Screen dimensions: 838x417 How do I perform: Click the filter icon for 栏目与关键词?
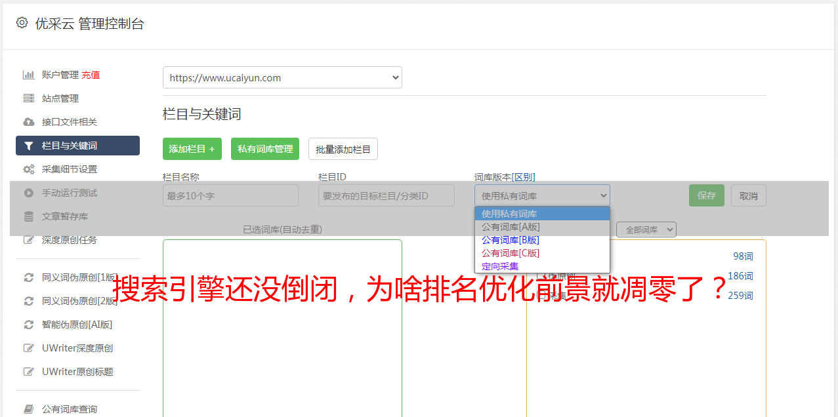29,146
